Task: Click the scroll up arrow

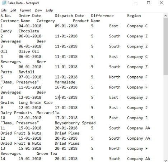Action: coord(165,15)
